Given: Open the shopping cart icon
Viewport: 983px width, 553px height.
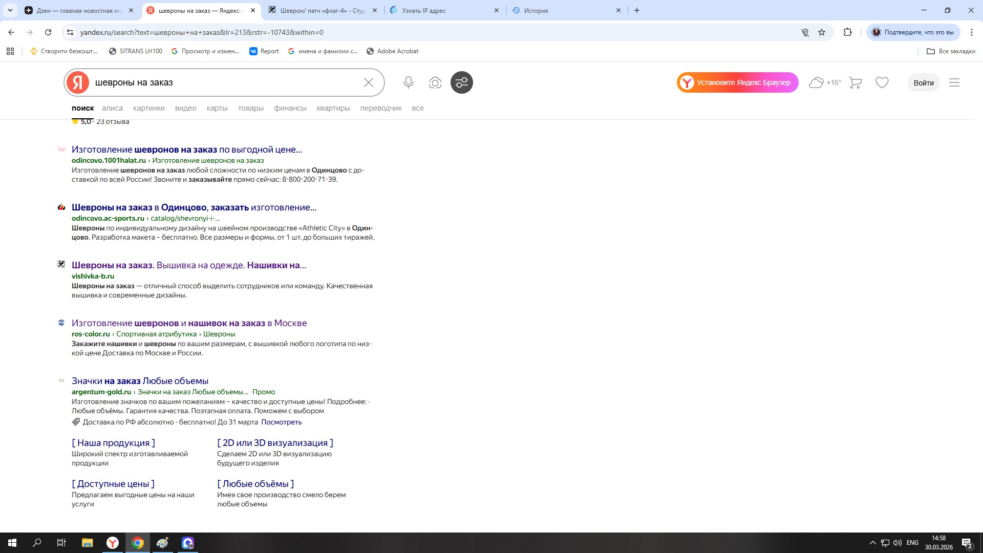Looking at the screenshot, I should pos(855,82).
